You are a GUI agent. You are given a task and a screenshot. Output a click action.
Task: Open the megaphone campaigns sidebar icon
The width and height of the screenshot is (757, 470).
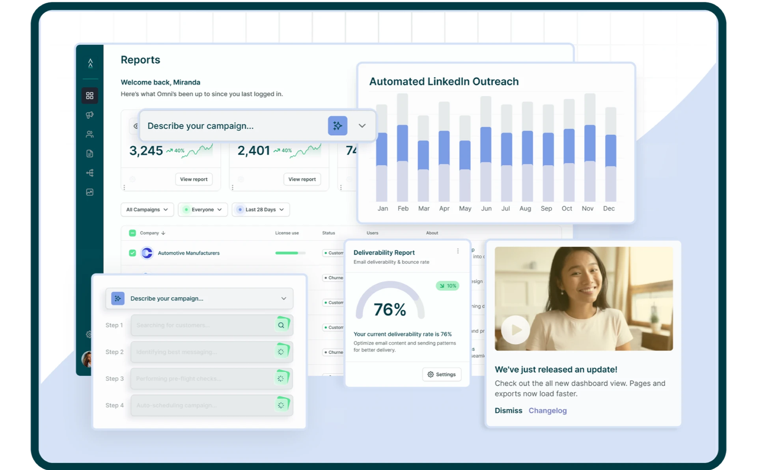(x=90, y=115)
